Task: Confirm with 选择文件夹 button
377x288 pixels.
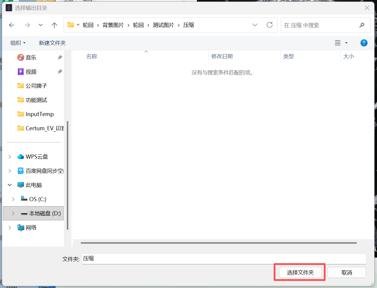Action: 300,272
